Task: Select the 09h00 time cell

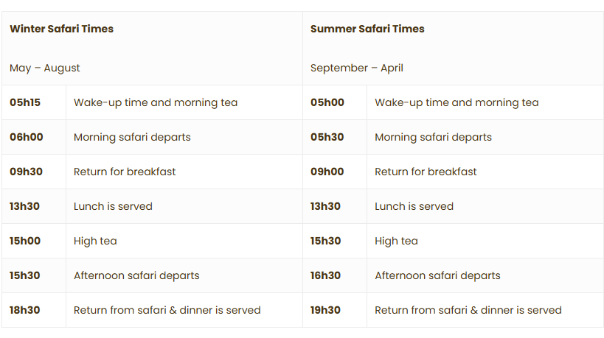Action: click(327, 172)
